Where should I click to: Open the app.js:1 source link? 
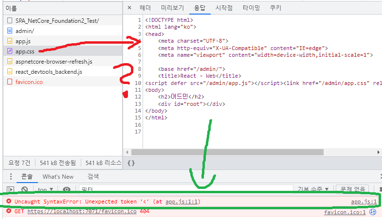point(364,202)
